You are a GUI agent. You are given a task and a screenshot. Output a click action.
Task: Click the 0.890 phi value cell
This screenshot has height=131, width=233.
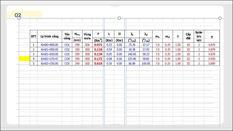pyautogui.click(x=212, y=63)
